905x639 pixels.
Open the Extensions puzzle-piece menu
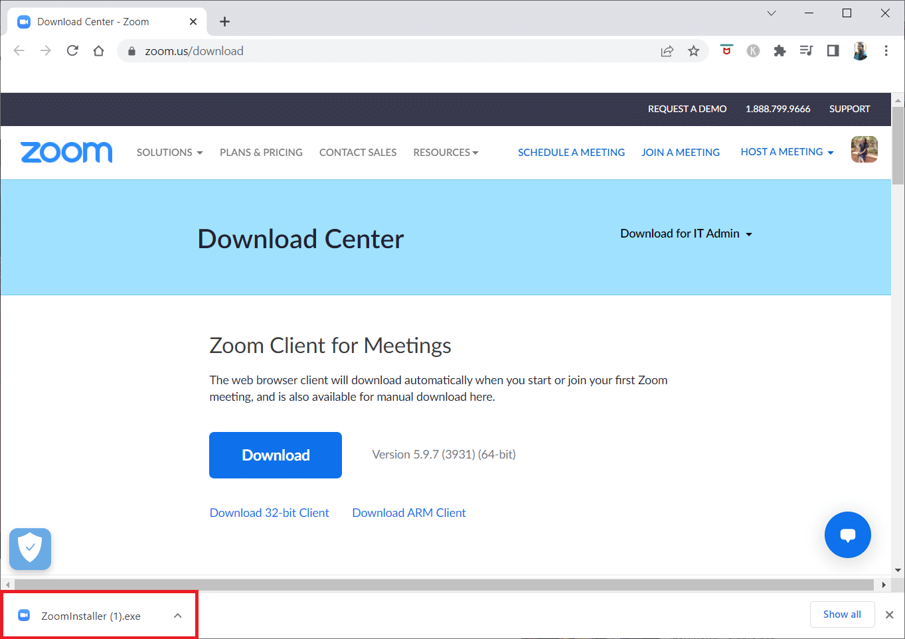780,51
